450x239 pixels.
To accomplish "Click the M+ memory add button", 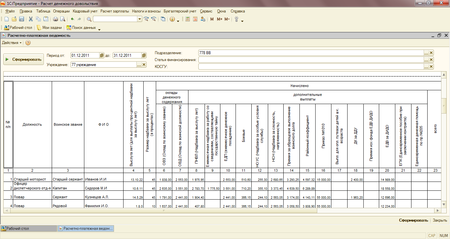I will (x=220, y=19).
